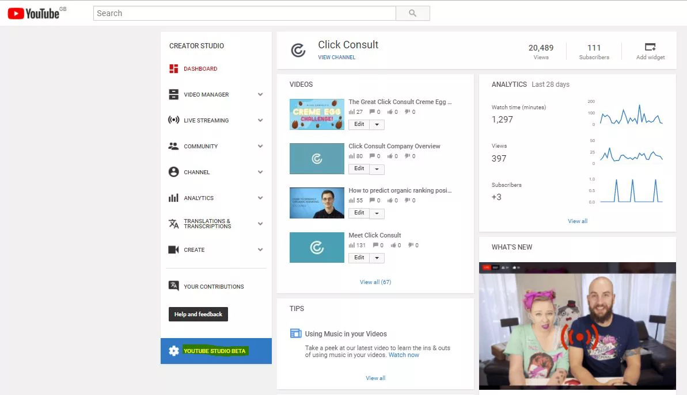
Task: Click '20,489' views count
Action: [541, 48]
